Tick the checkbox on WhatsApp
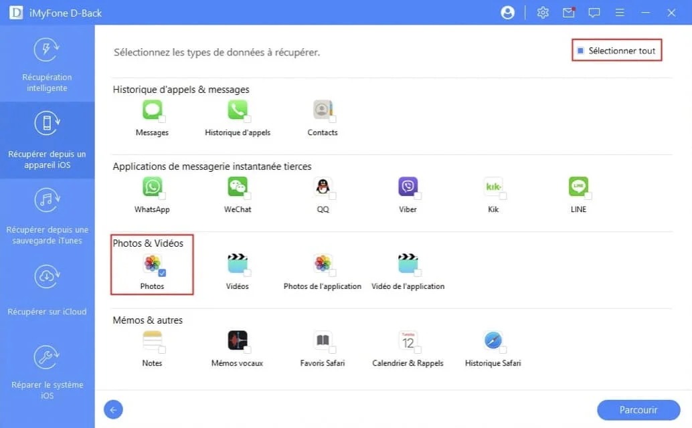 pyautogui.click(x=162, y=196)
